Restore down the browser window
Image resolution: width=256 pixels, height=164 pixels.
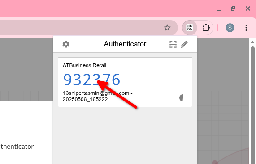tap(233, 8)
